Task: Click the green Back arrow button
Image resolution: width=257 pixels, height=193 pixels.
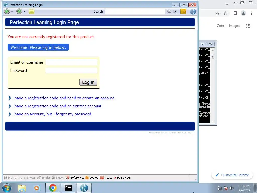Action: pyautogui.click(x=7, y=12)
